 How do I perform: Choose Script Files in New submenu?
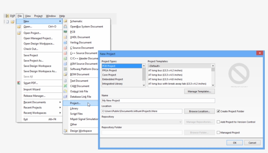coord(76,114)
